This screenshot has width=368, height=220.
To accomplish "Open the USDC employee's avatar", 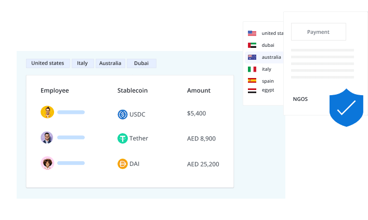I will pyautogui.click(x=47, y=112).
